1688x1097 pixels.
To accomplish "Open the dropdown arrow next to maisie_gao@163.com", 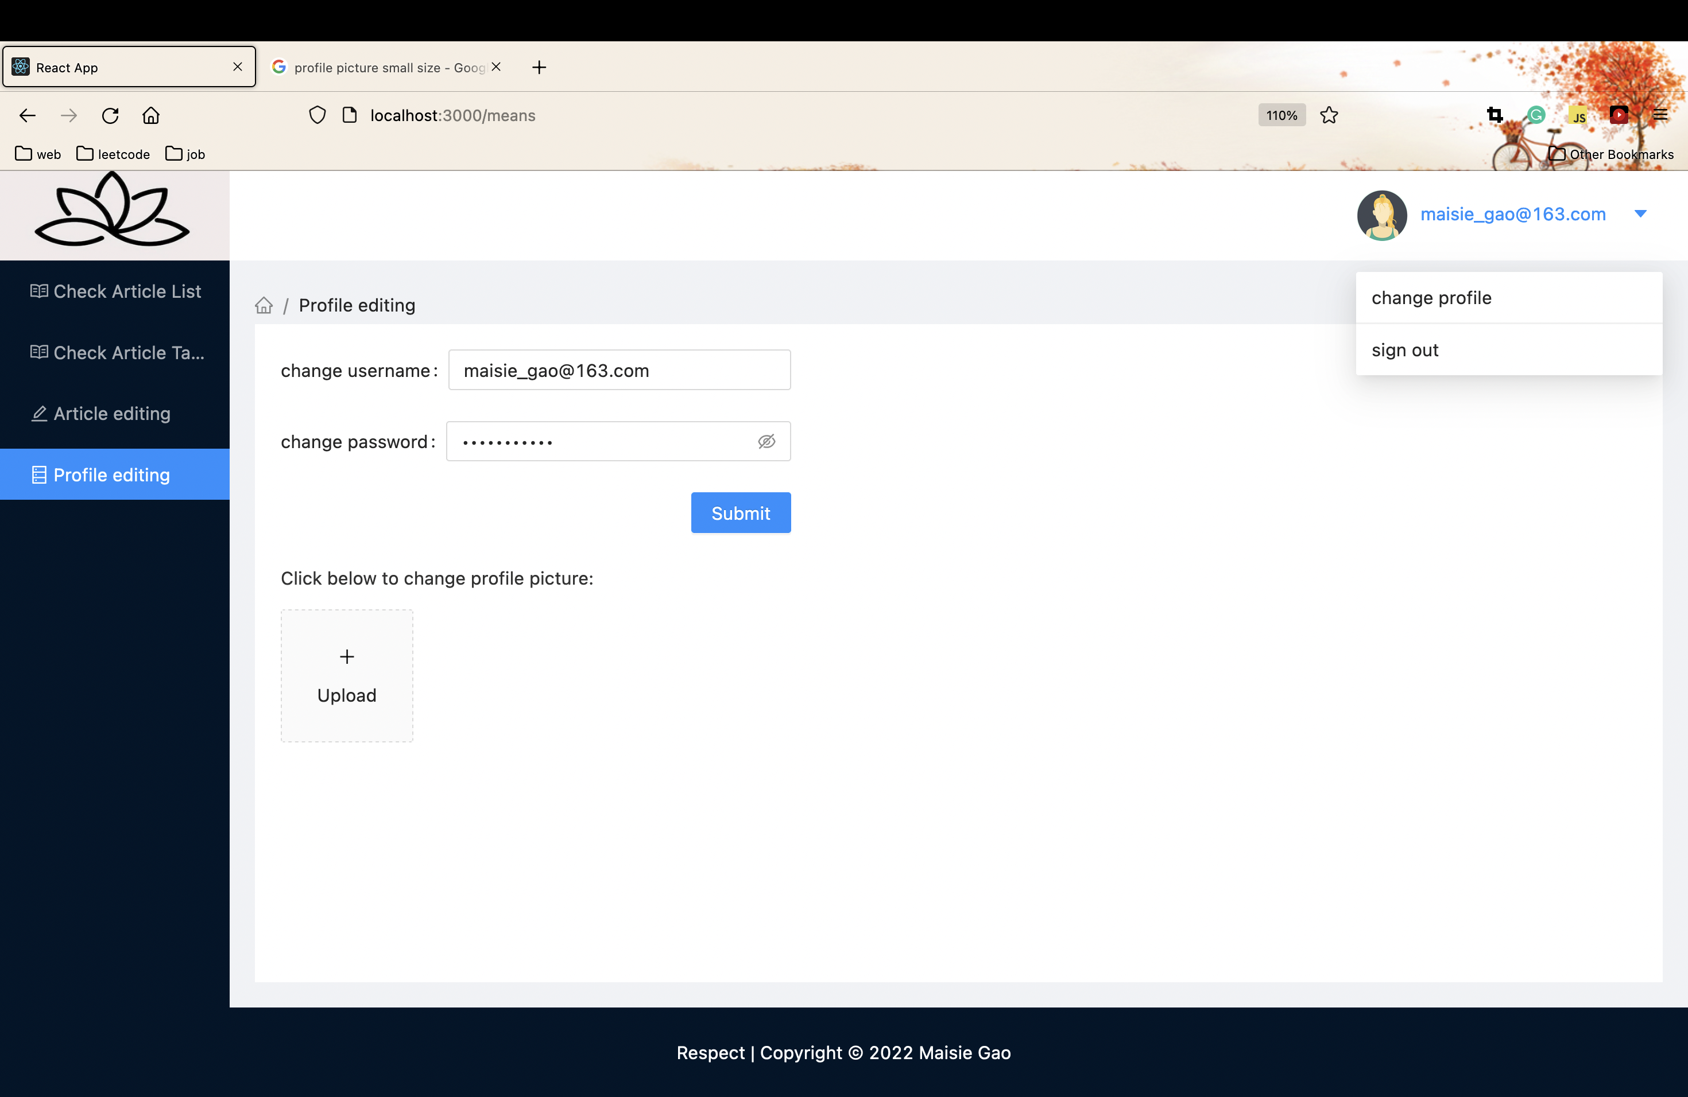I will [1640, 213].
